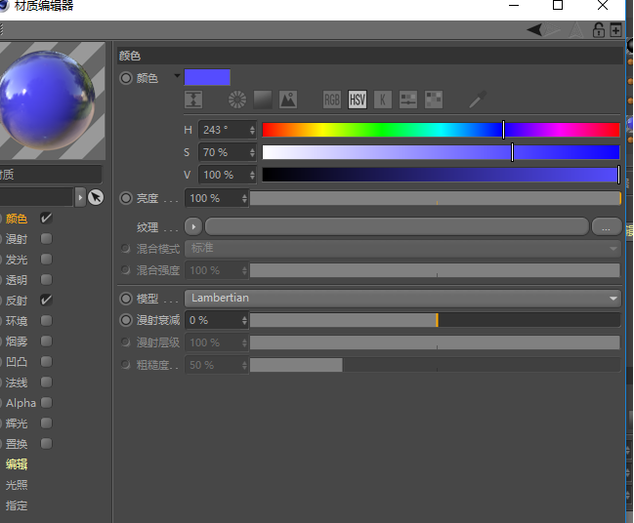Image resolution: width=634 pixels, height=523 pixels.
Task: Select the spectrum color mode icon
Action: coord(262,100)
